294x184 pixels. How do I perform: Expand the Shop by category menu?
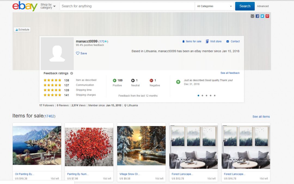(48, 6)
